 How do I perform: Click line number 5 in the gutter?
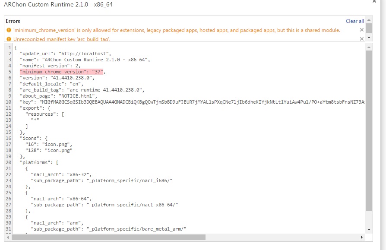coord(10,72)
